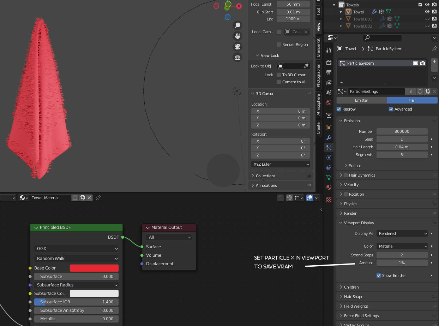Click the Base Color red swatch
Viewport: 439px width, 326px height.
tap(94, 268)
